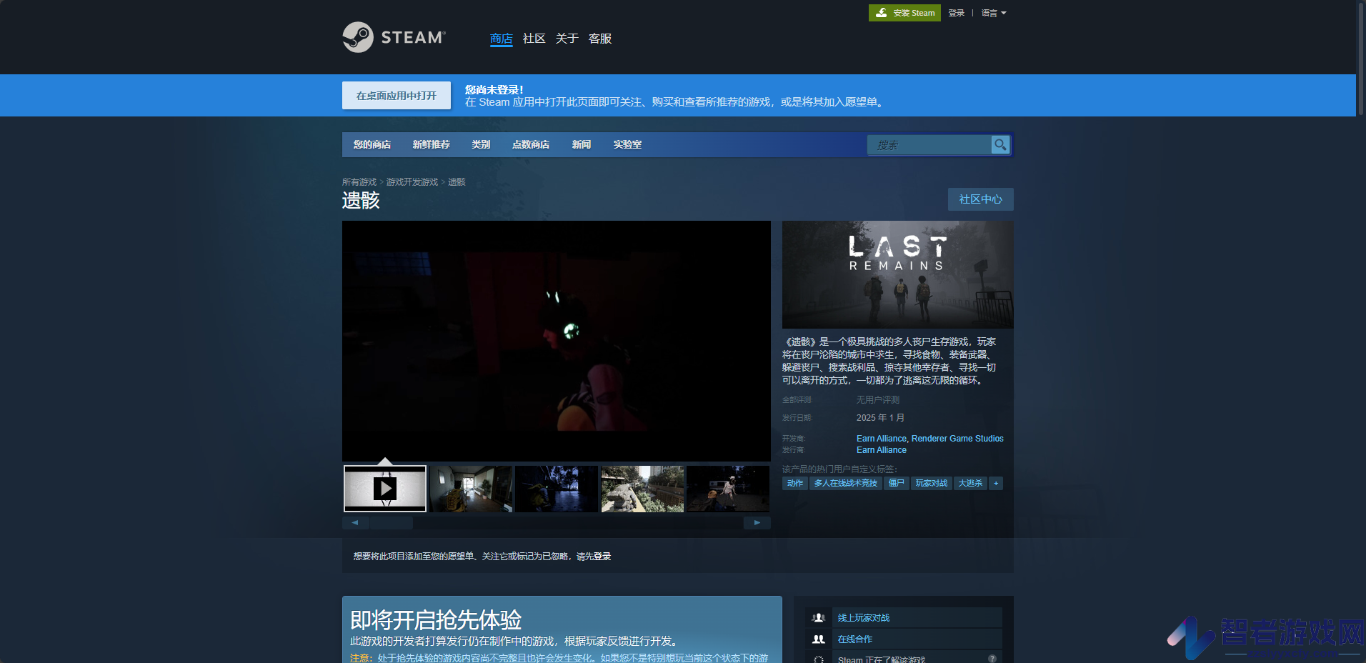The width and height of the screenshot is (1366, 663).
Task: Open the 客服 support page
Action: tap(600, 39)
